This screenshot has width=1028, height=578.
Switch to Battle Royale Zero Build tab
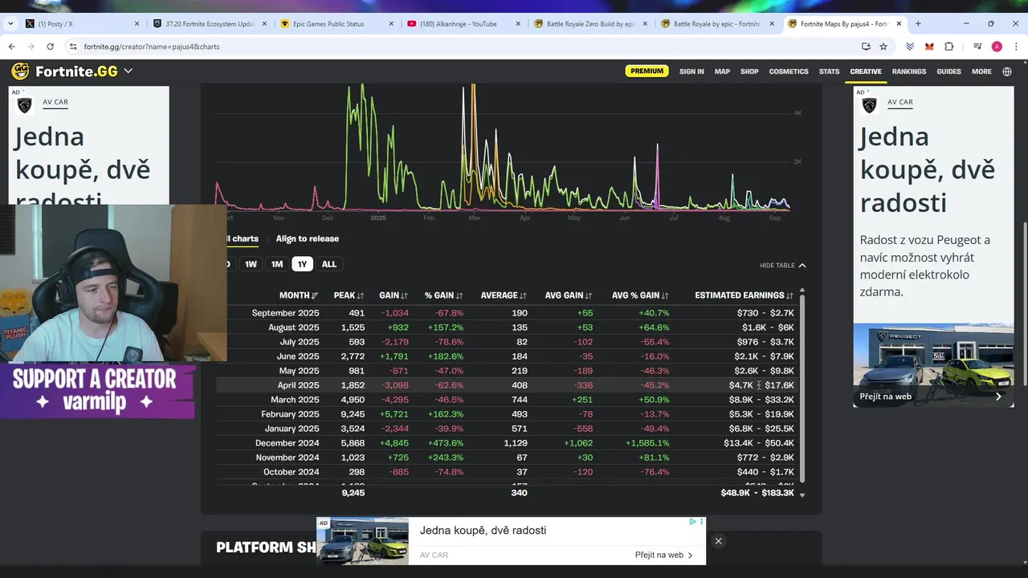point(590,24)
